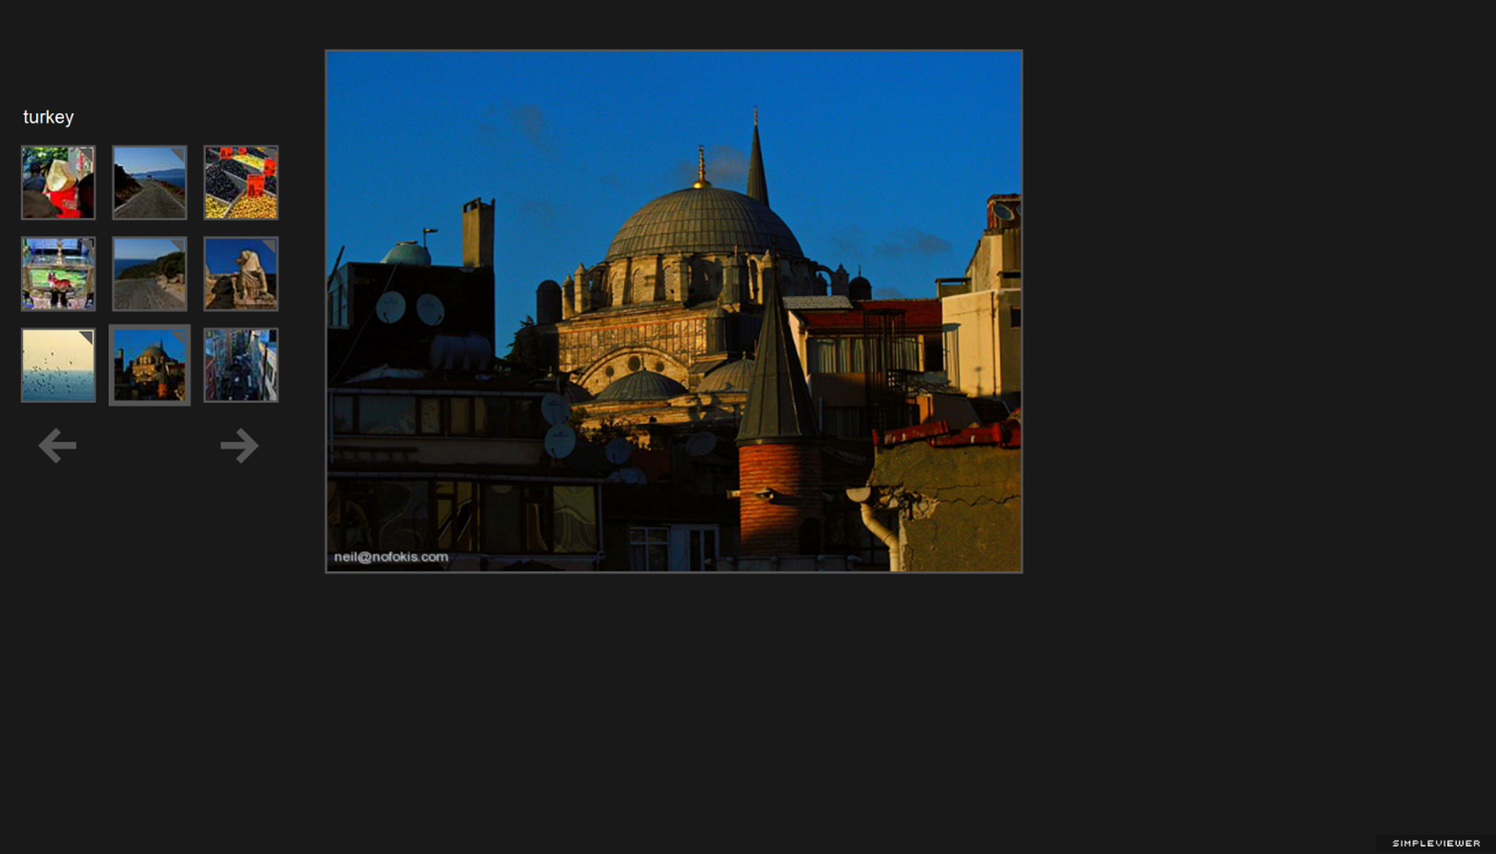
Task: Click the neil@nofokis.com caption text
Action: point(391,557)
